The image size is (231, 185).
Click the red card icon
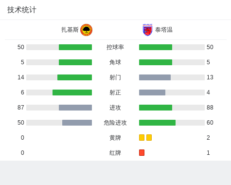142,152
